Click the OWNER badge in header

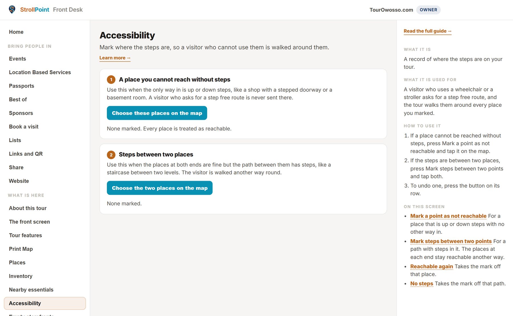point(428,10)
